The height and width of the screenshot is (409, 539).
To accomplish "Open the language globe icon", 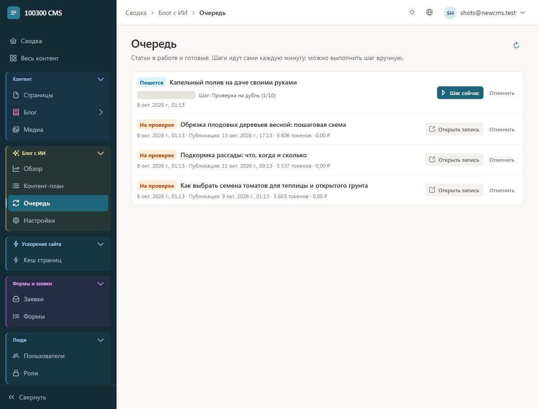I will tap(429, 13).
